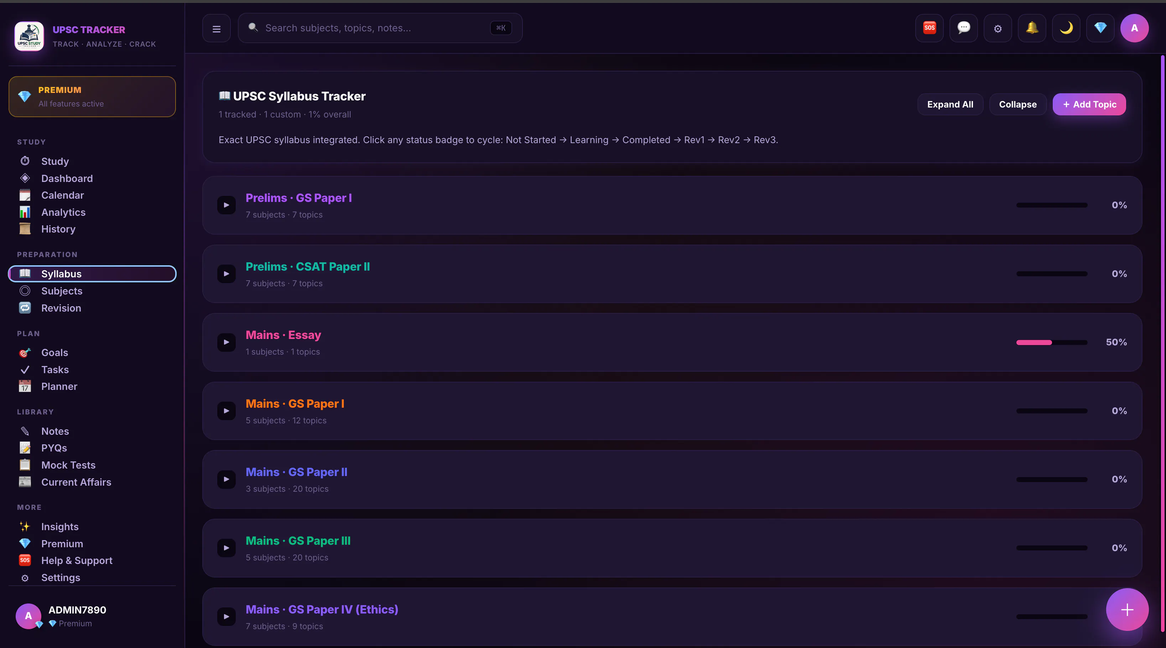Click the Expand All button
1166x648 pixels.
(x=950, y=105)
